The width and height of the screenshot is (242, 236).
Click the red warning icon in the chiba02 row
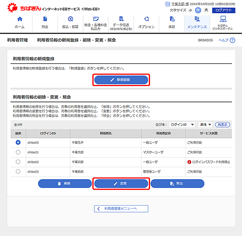pos(189,162)
